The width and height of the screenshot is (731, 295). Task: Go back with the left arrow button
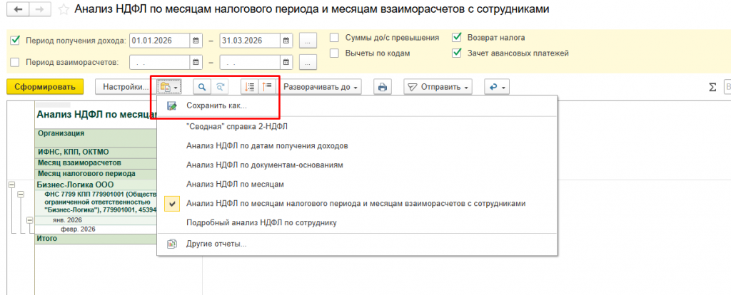tap(18, 10)
